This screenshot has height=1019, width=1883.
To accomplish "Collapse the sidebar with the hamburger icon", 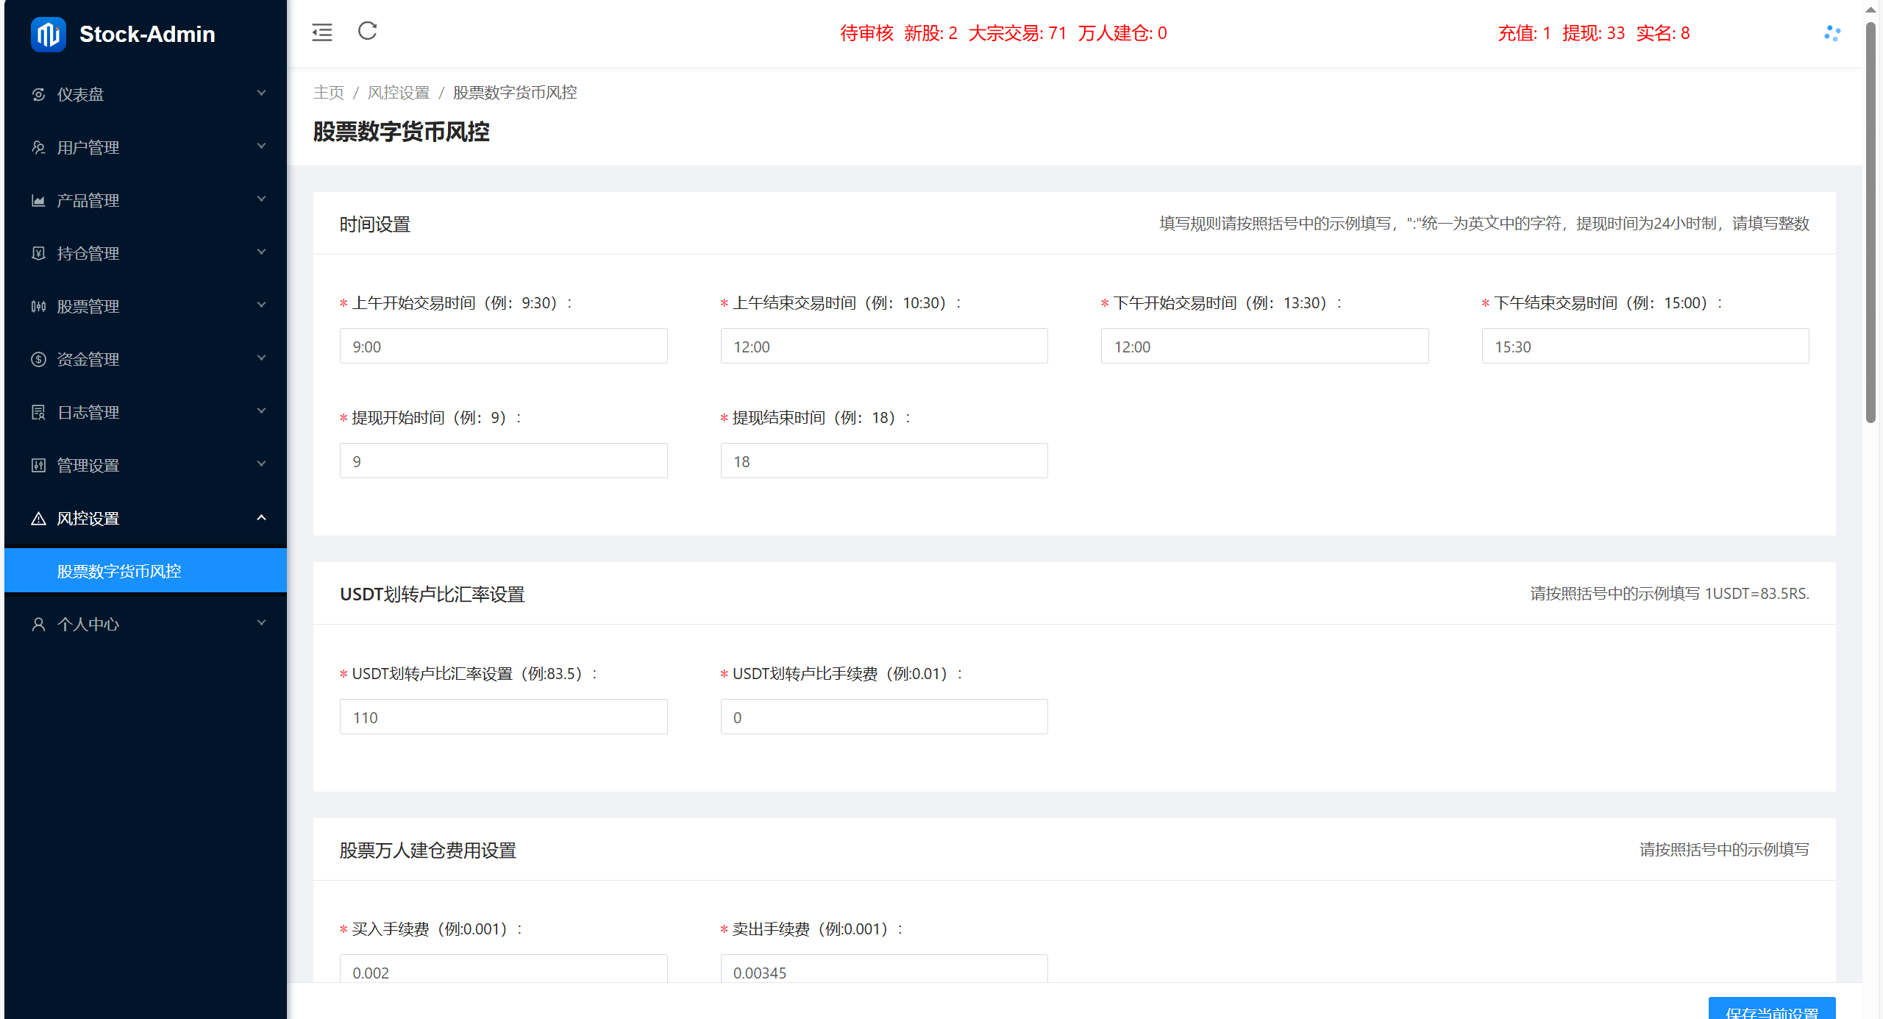I will coord(321,32).
